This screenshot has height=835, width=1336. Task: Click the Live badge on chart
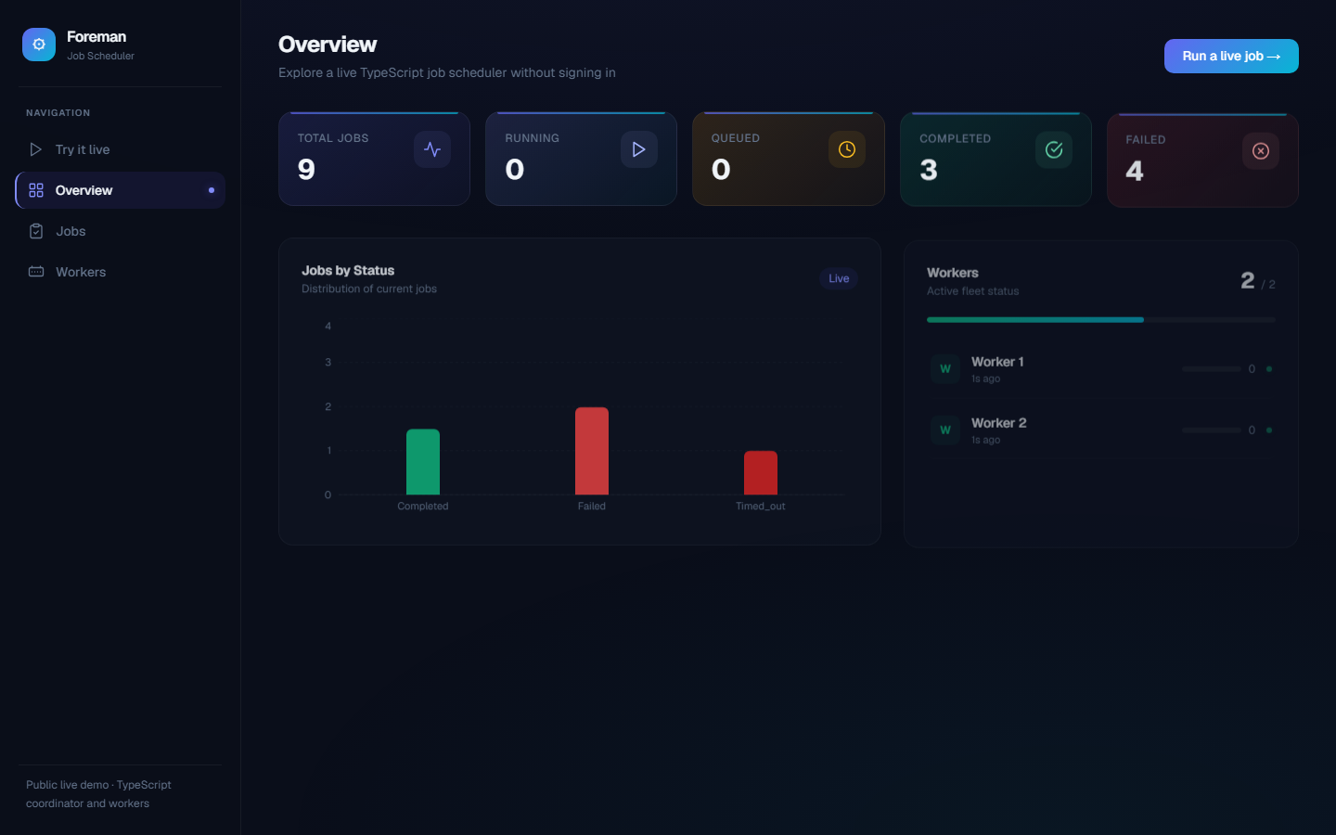(839, 278)
